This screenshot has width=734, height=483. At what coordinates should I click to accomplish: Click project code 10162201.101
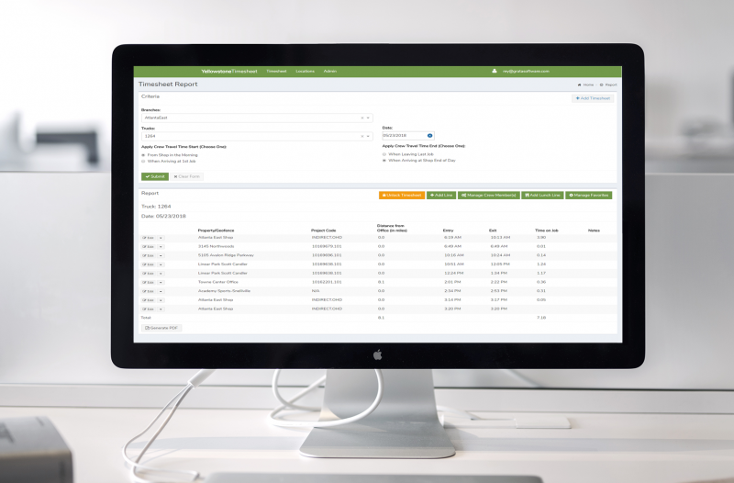tap(327, 282)
